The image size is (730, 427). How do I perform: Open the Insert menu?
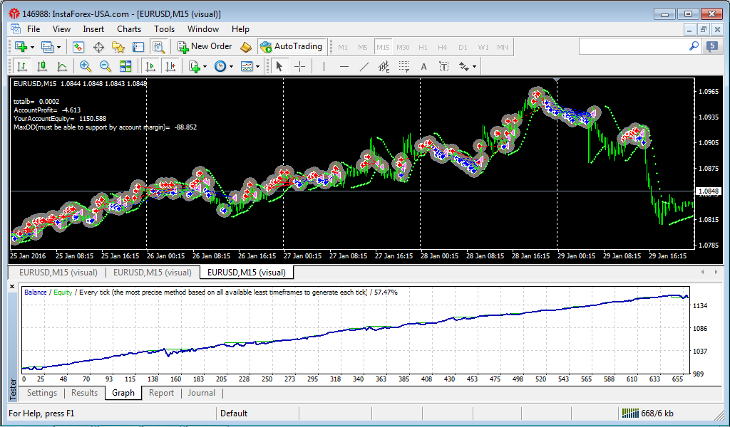click(93, 28)
